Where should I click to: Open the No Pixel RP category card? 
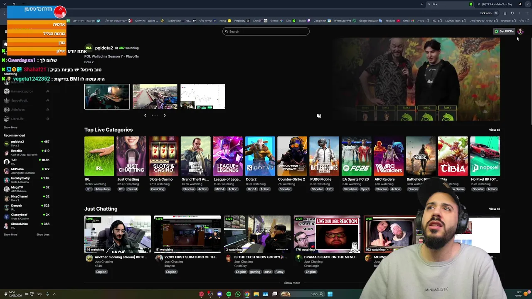485,156
